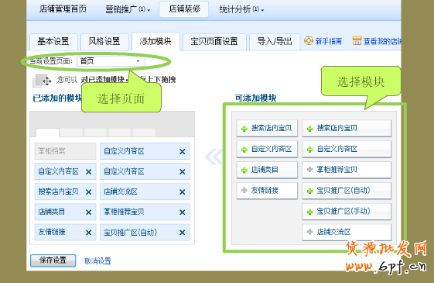This screenshot has height=283, width=434.
Task: Add the 宝贝推广区(手动) module with its plus icon
Action: (309, 212)
